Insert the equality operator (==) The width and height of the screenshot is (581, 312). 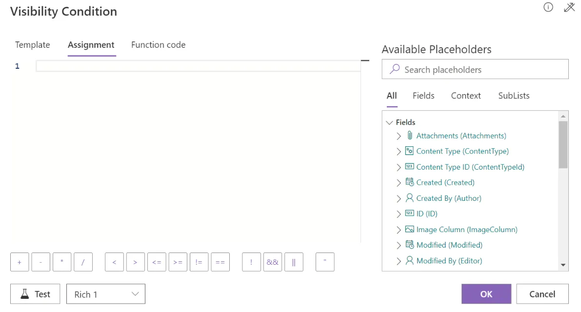point(220,262)
